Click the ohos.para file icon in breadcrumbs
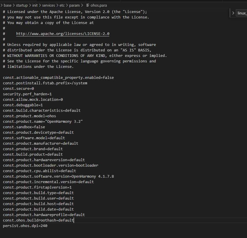This screenshot has width=247, height=238. click(x=88, y=5)
